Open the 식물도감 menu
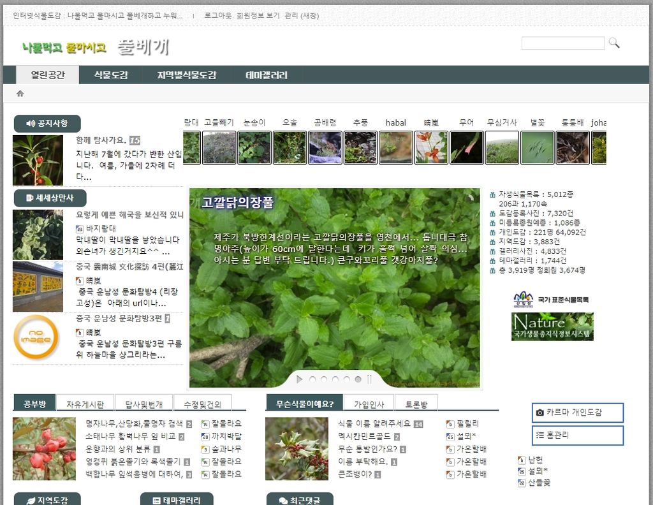 pyautogui.click(x=111, y=75)
